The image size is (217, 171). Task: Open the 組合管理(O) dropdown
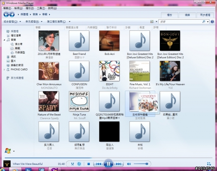tap(12, 22)
